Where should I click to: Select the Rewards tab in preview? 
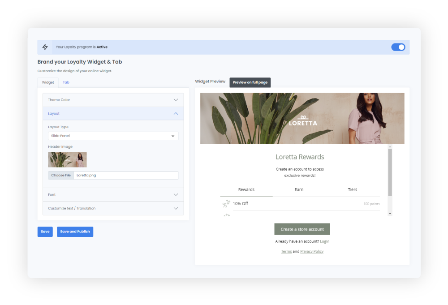tap(246, 189)
